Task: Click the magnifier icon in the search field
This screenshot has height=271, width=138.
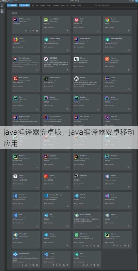Action: click(96, 5)
